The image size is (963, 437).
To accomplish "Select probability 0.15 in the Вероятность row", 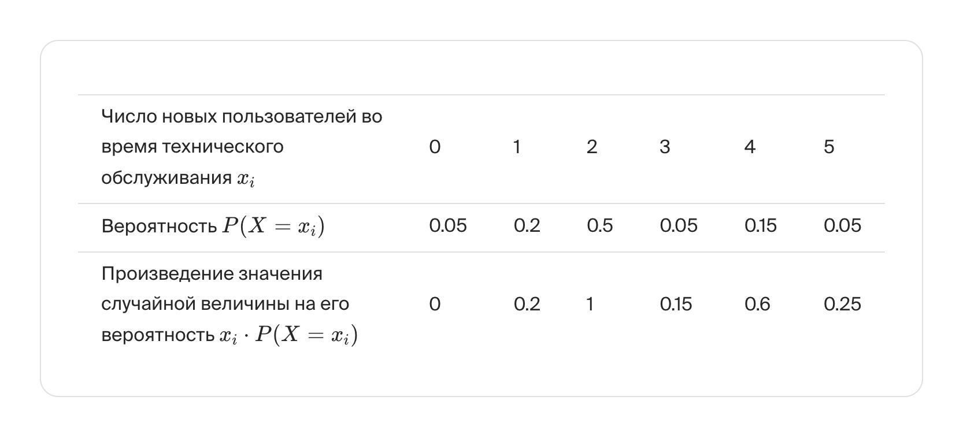I will click(x=760, y=225).
